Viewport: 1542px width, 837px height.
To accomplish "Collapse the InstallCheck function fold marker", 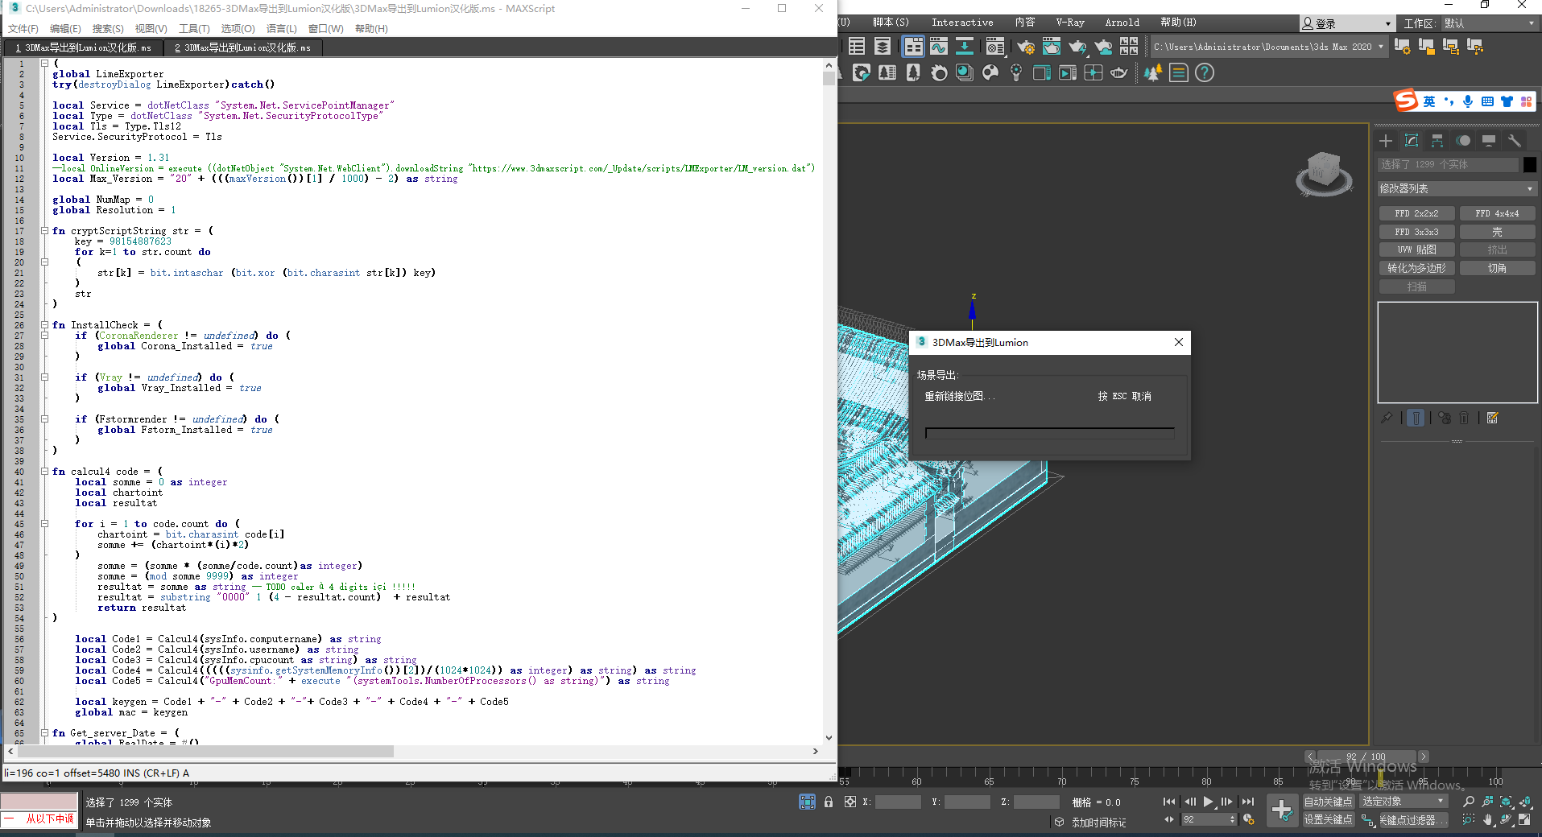I will (44, 324).
